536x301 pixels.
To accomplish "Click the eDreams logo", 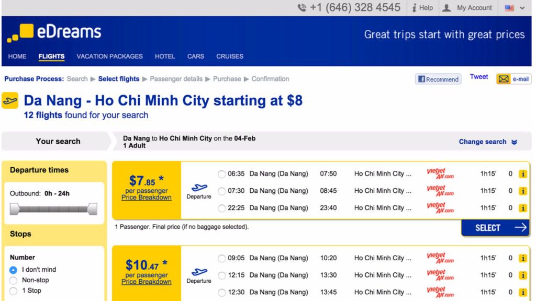I will click(x=54, y=32).
